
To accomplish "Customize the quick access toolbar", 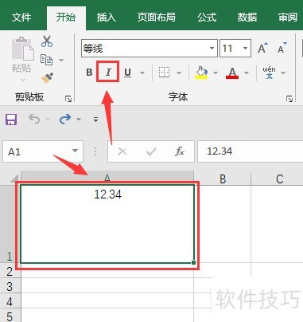I will click(x=96, y=120).
